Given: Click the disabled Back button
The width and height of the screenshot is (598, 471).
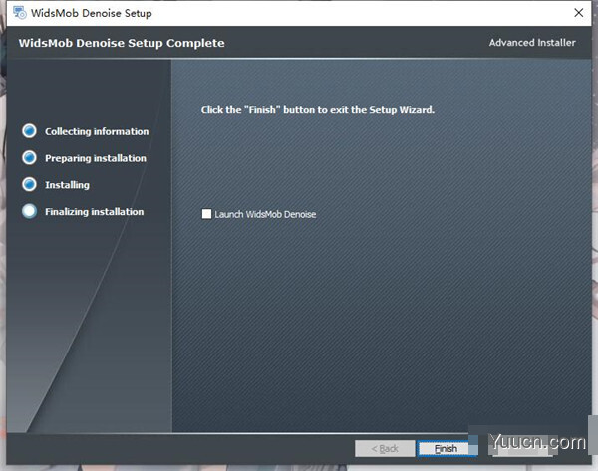Looking at the screenshot, I should [385, 448].
